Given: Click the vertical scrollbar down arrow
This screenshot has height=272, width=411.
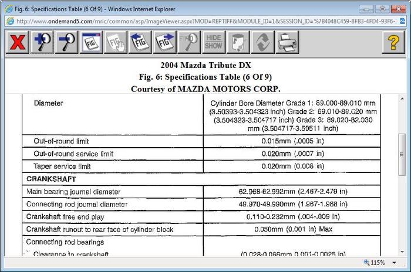Looking at the screenshot, I should click(x=402, y=252).
